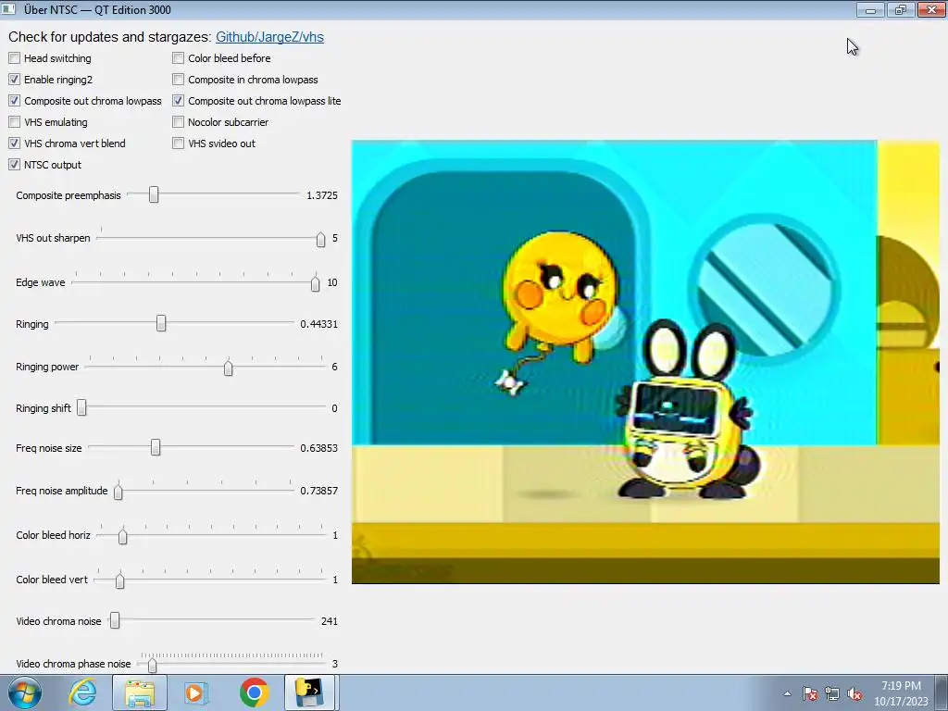The width and height of the screenshot is (948, 711).
Task: Uncheck Enable ringing2
Action: point(15,80)
